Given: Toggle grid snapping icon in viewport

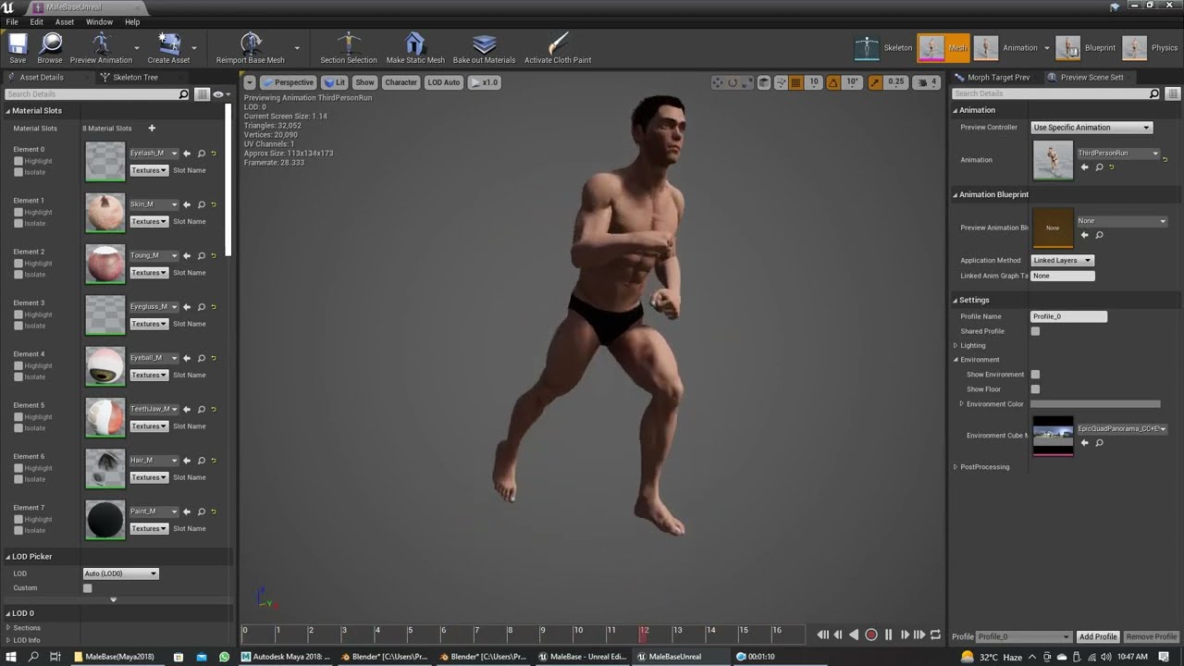Looking at the screenshot, I should tap(795, 82).
